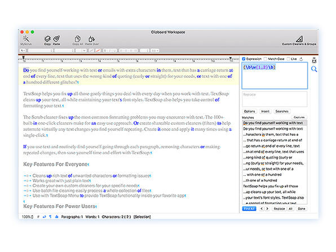
Task: Go to previous match arrow
Action: pyautogui.click(x=262, y=209)
